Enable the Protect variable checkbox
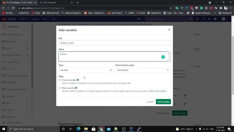Screen dimensions: 234x132 click(60, 80)
